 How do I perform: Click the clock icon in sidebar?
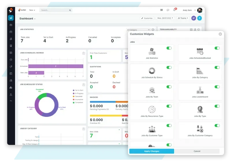coord(11,60)
